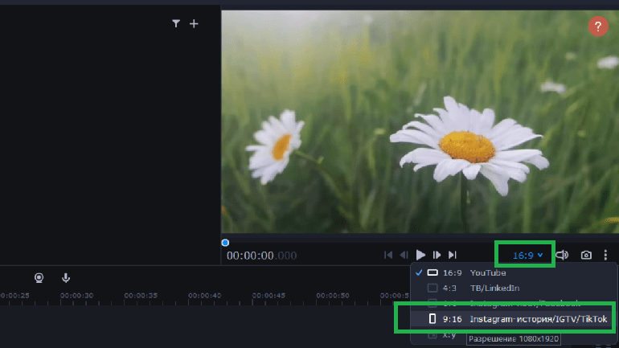Skip to the next clip

pos(453,255)
